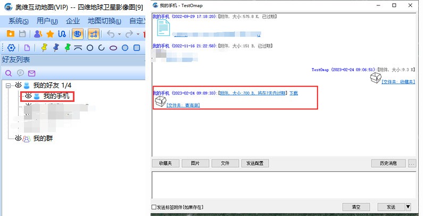The width and height of the screenshot is (423, 216).
Task: Collapse the 我的好友 tree node
Action: coord(8,85)
